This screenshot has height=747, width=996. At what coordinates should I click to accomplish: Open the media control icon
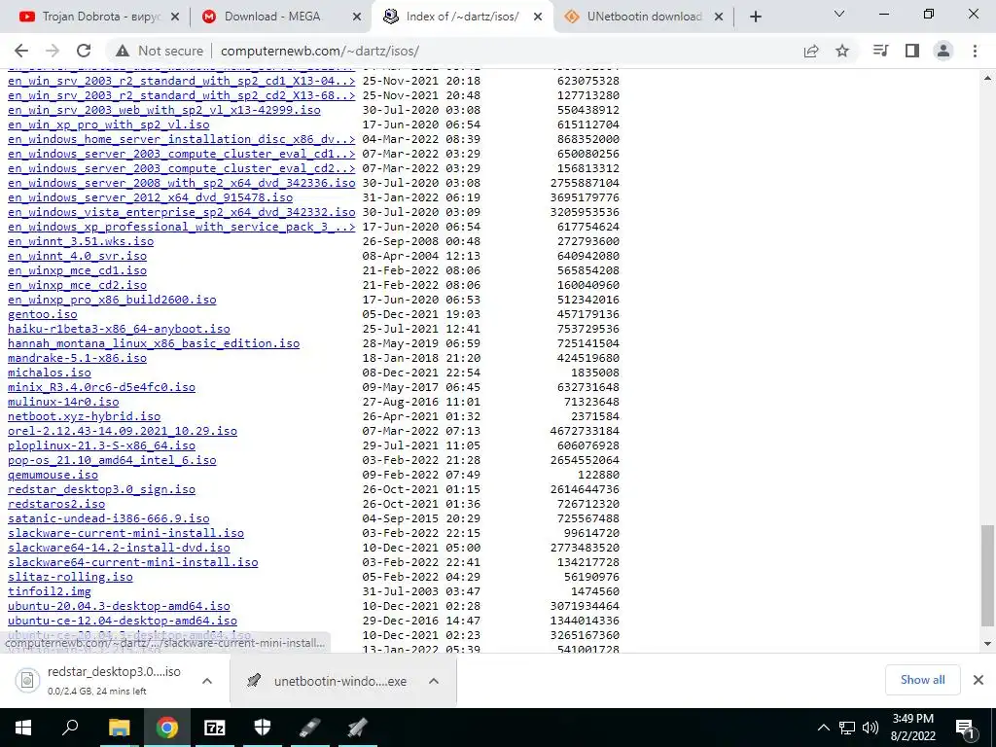(x=880, y=51)
